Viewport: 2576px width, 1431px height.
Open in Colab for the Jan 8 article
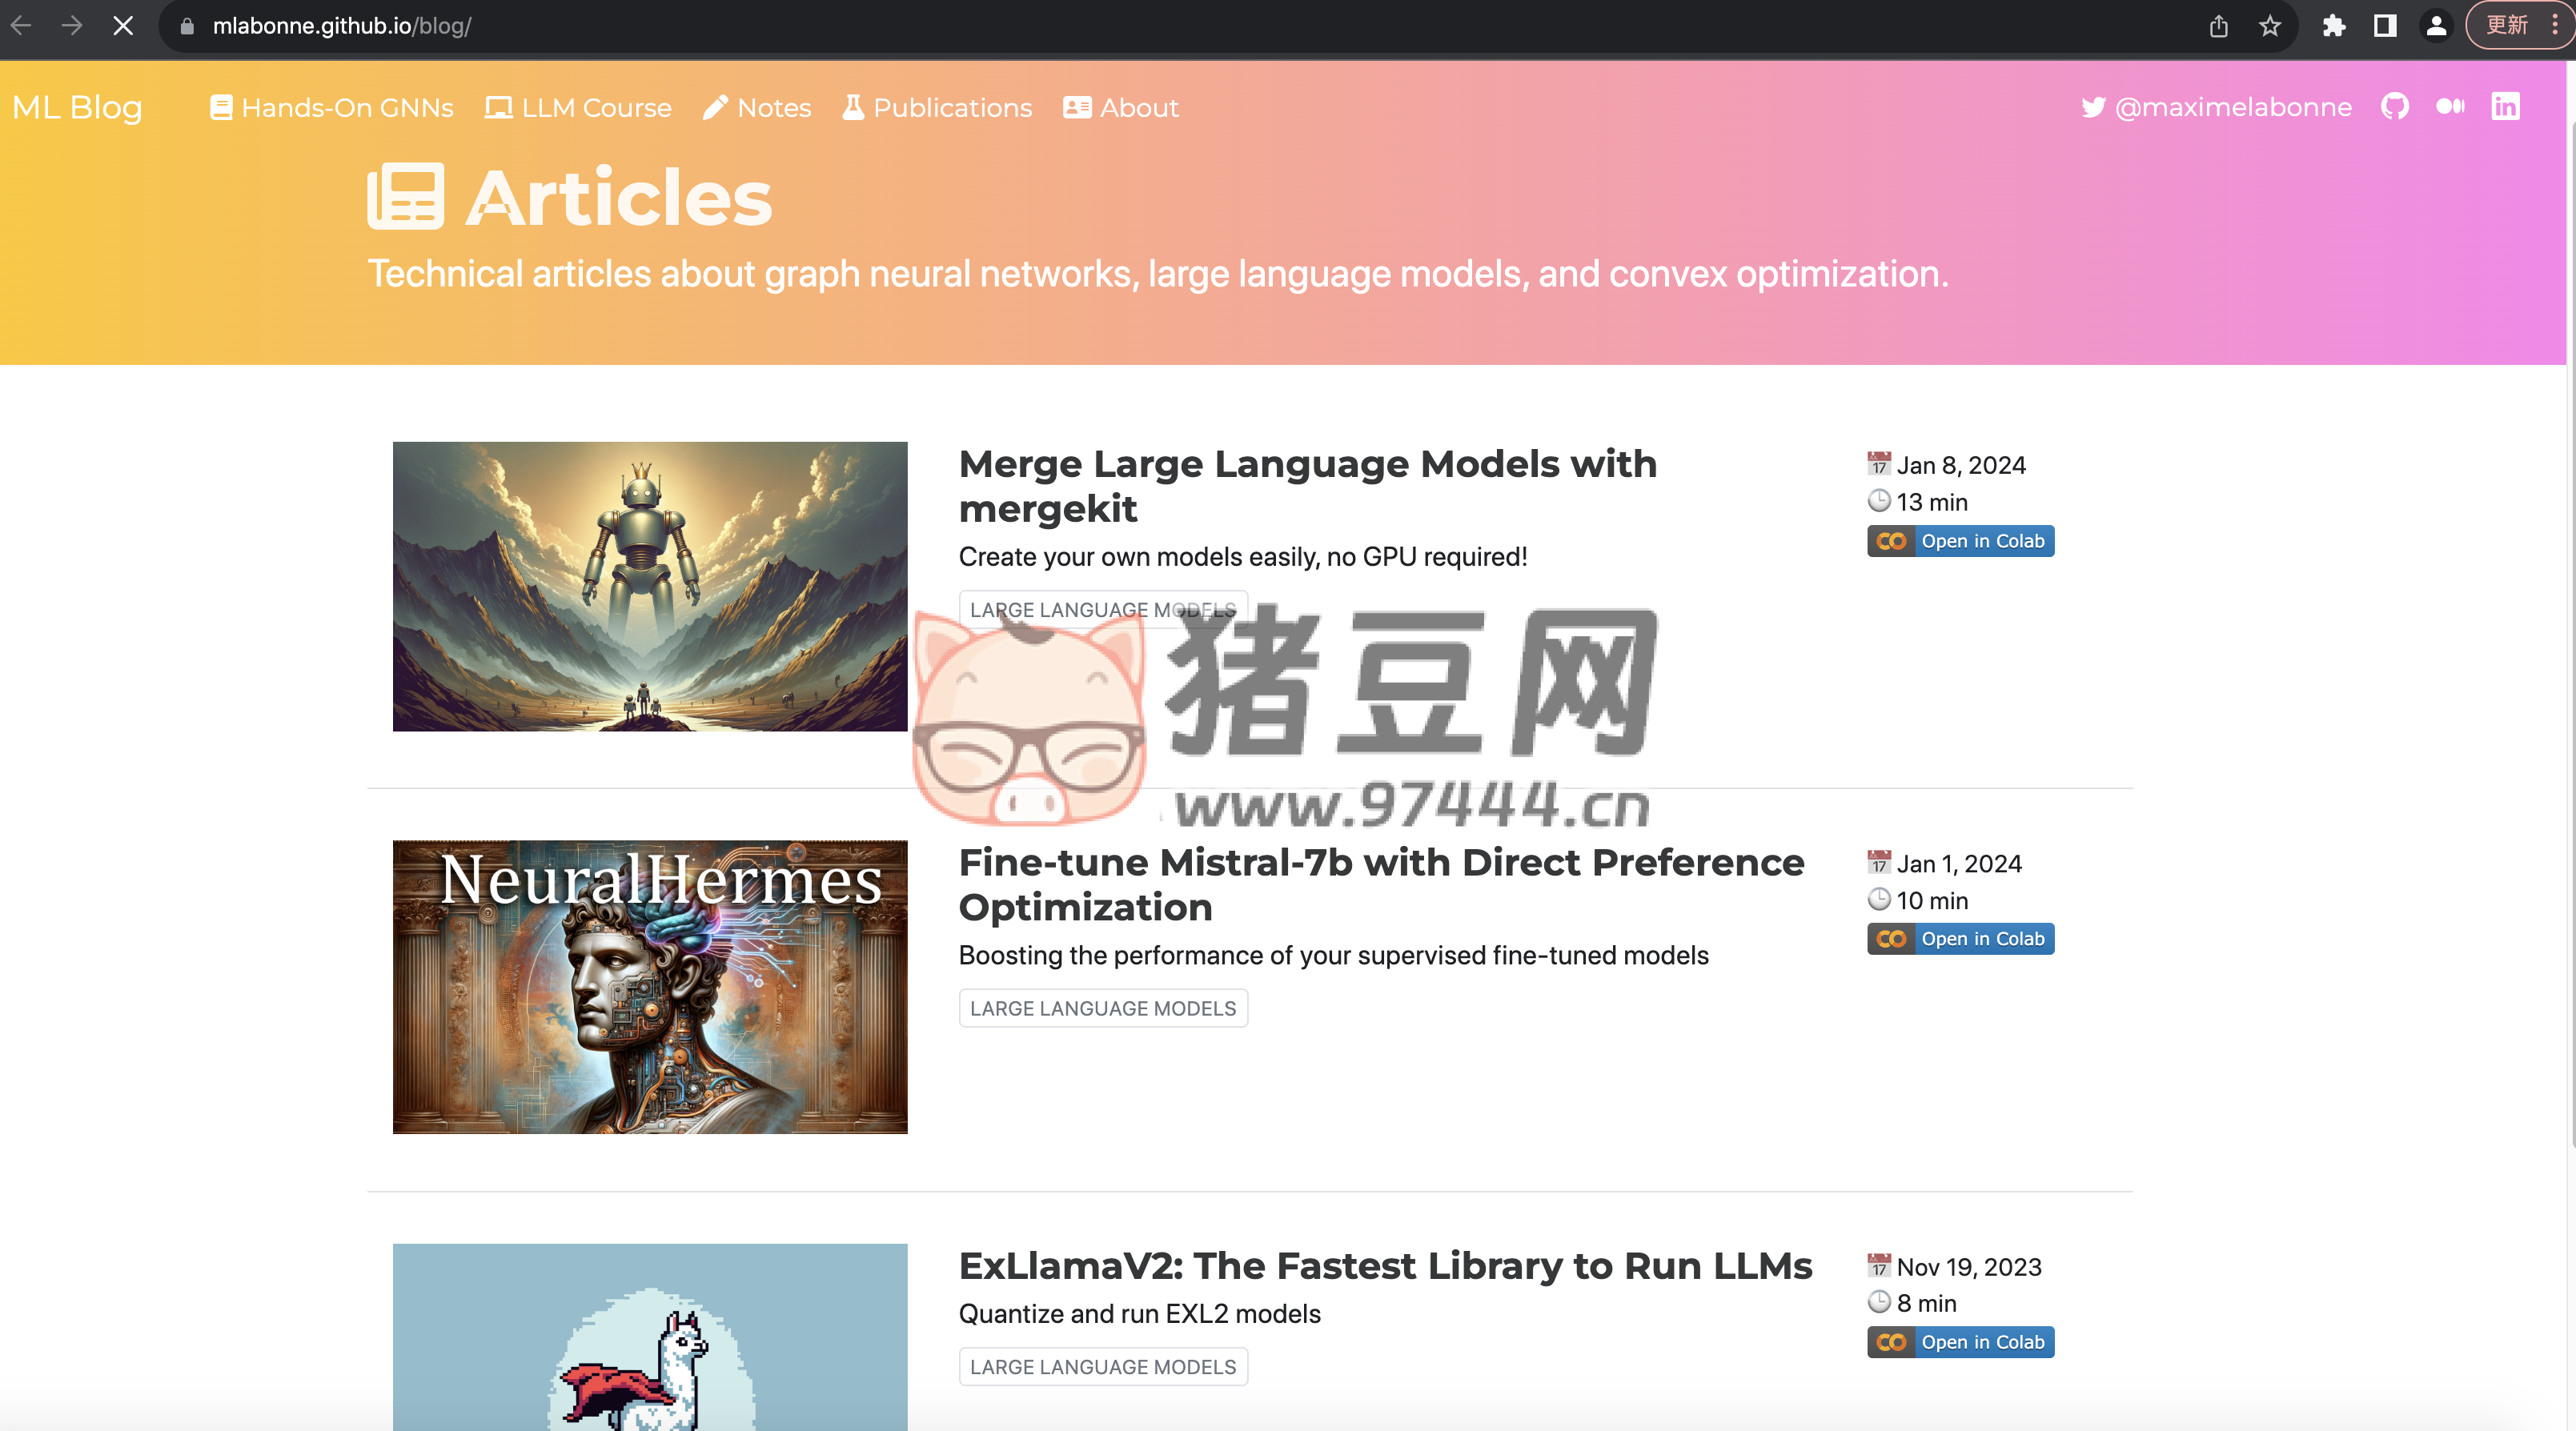(x=1960, y=541)
